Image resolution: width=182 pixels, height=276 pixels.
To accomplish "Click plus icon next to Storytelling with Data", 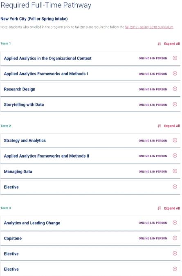I will point(175,104).
